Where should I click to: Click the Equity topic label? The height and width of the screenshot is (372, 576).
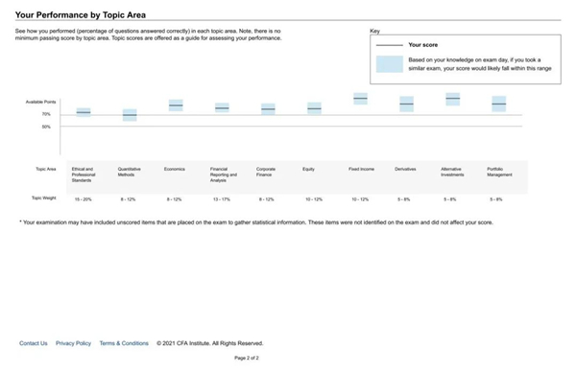click(308, 169)
